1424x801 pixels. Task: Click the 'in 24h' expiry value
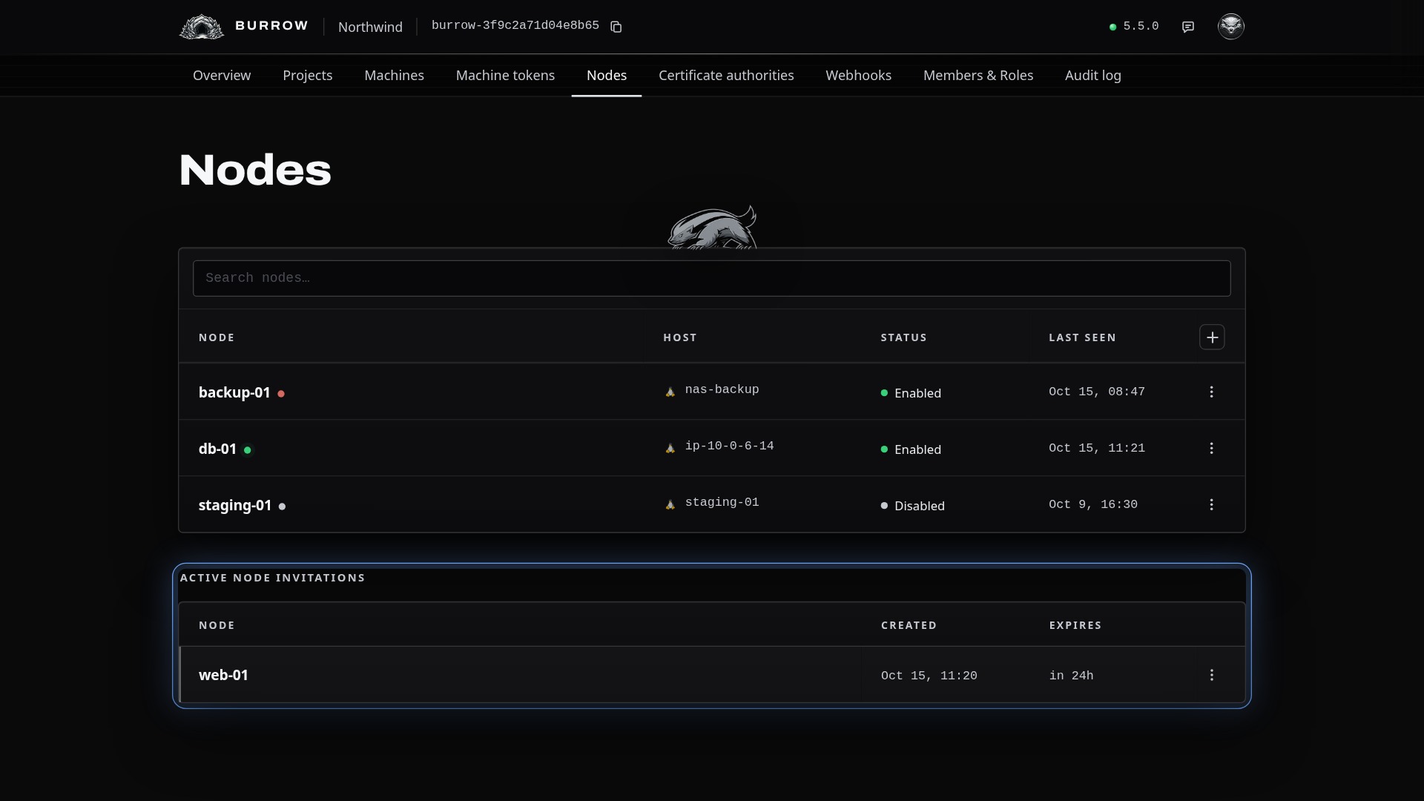point(1072,676)
